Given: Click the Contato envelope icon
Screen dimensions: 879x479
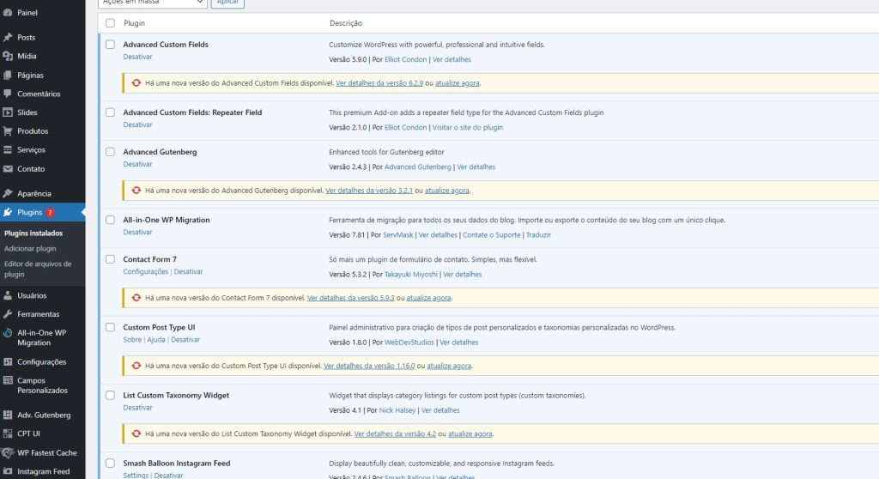Looking at the screenshot, I should 7,168.
